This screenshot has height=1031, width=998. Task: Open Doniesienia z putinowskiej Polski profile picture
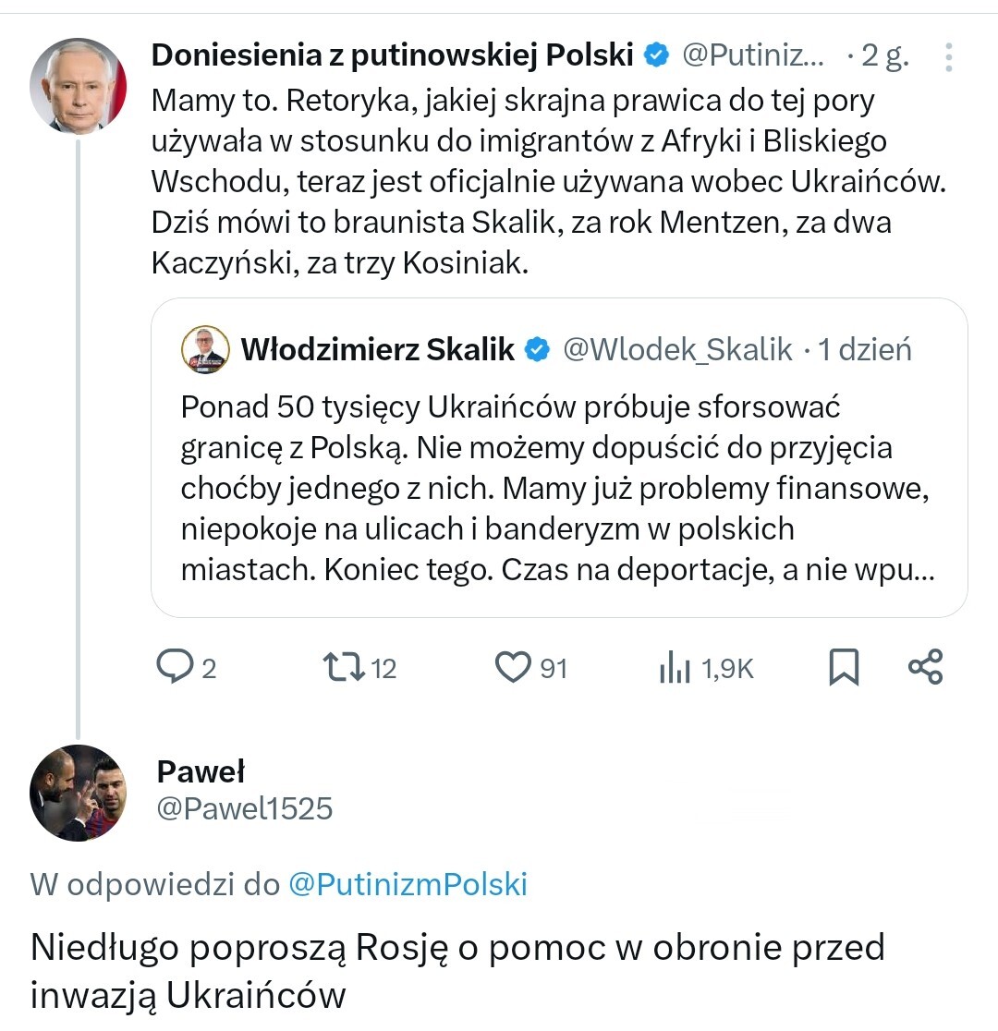pyautogui.click(x=78, y=86)
